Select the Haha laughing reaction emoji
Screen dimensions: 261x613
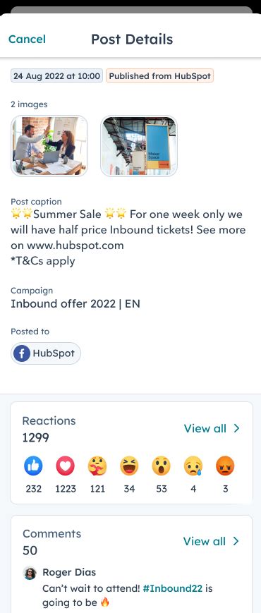pos(129,466)
